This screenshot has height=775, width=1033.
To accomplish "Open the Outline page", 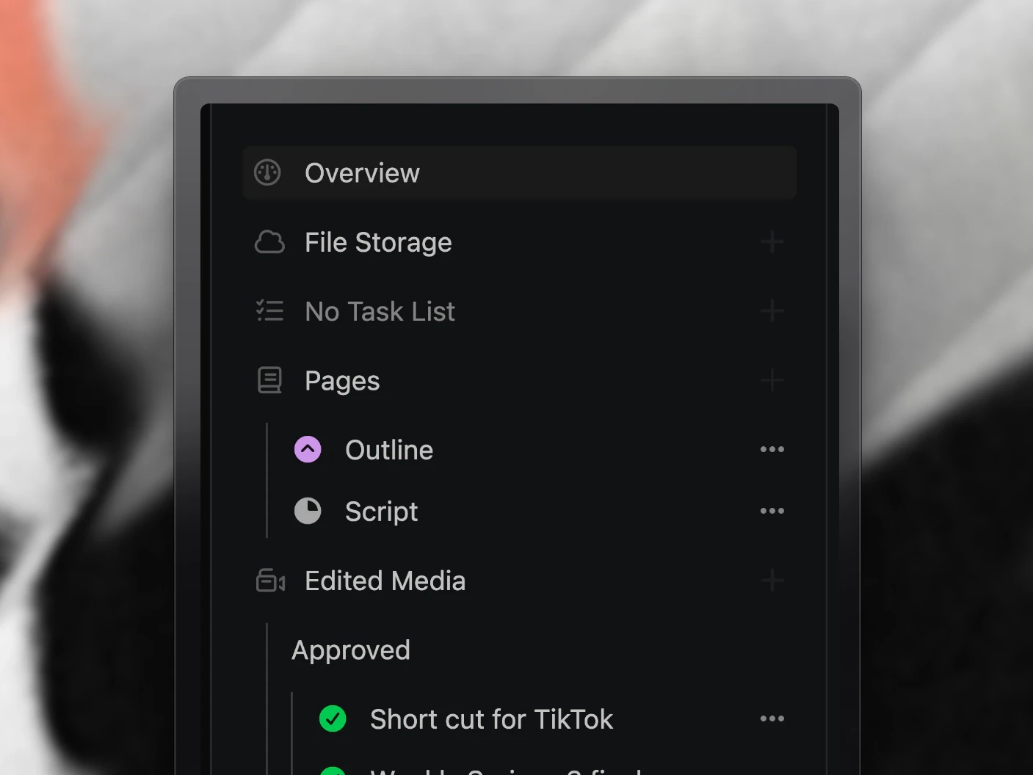I will 389,450.
